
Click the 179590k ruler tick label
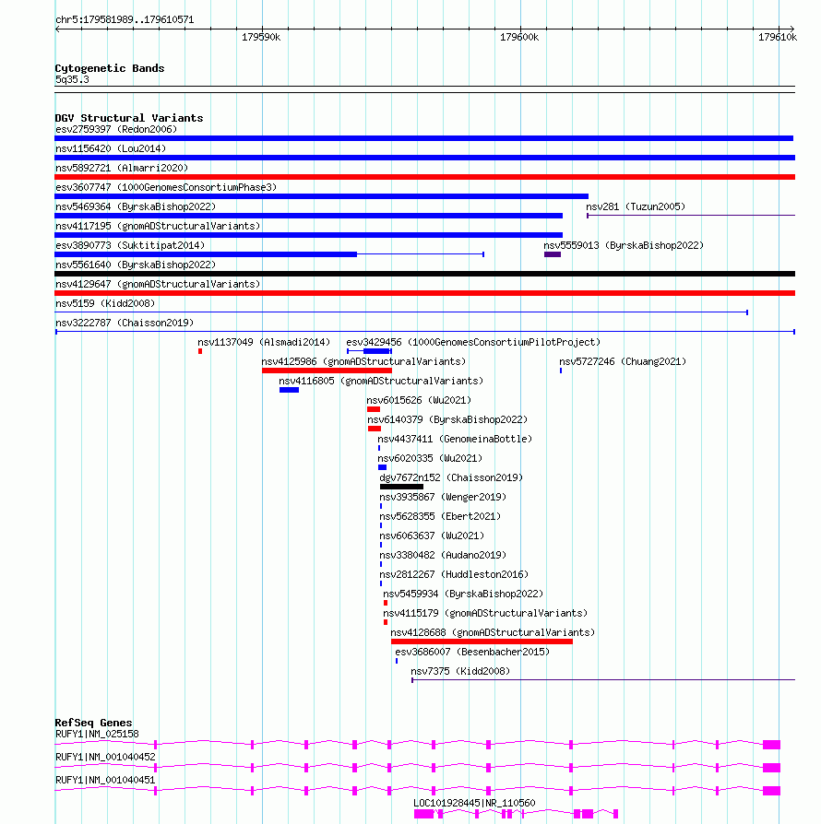(261, 37)
